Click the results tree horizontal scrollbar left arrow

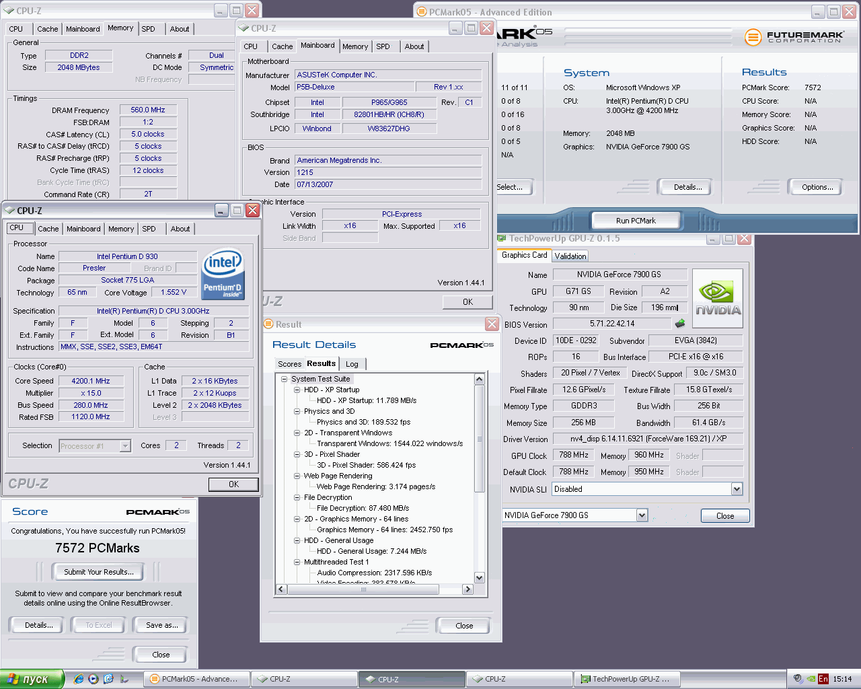(281, 589)
